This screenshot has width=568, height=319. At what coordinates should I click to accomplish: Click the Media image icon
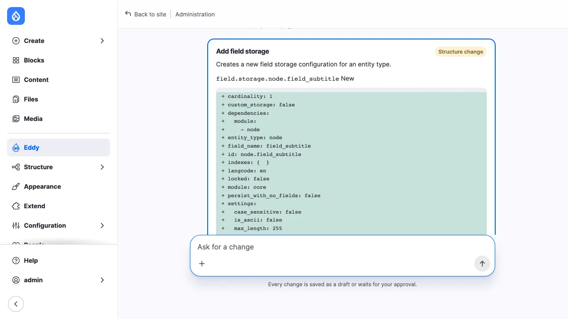pyautogui.click(x=16, y=119)
